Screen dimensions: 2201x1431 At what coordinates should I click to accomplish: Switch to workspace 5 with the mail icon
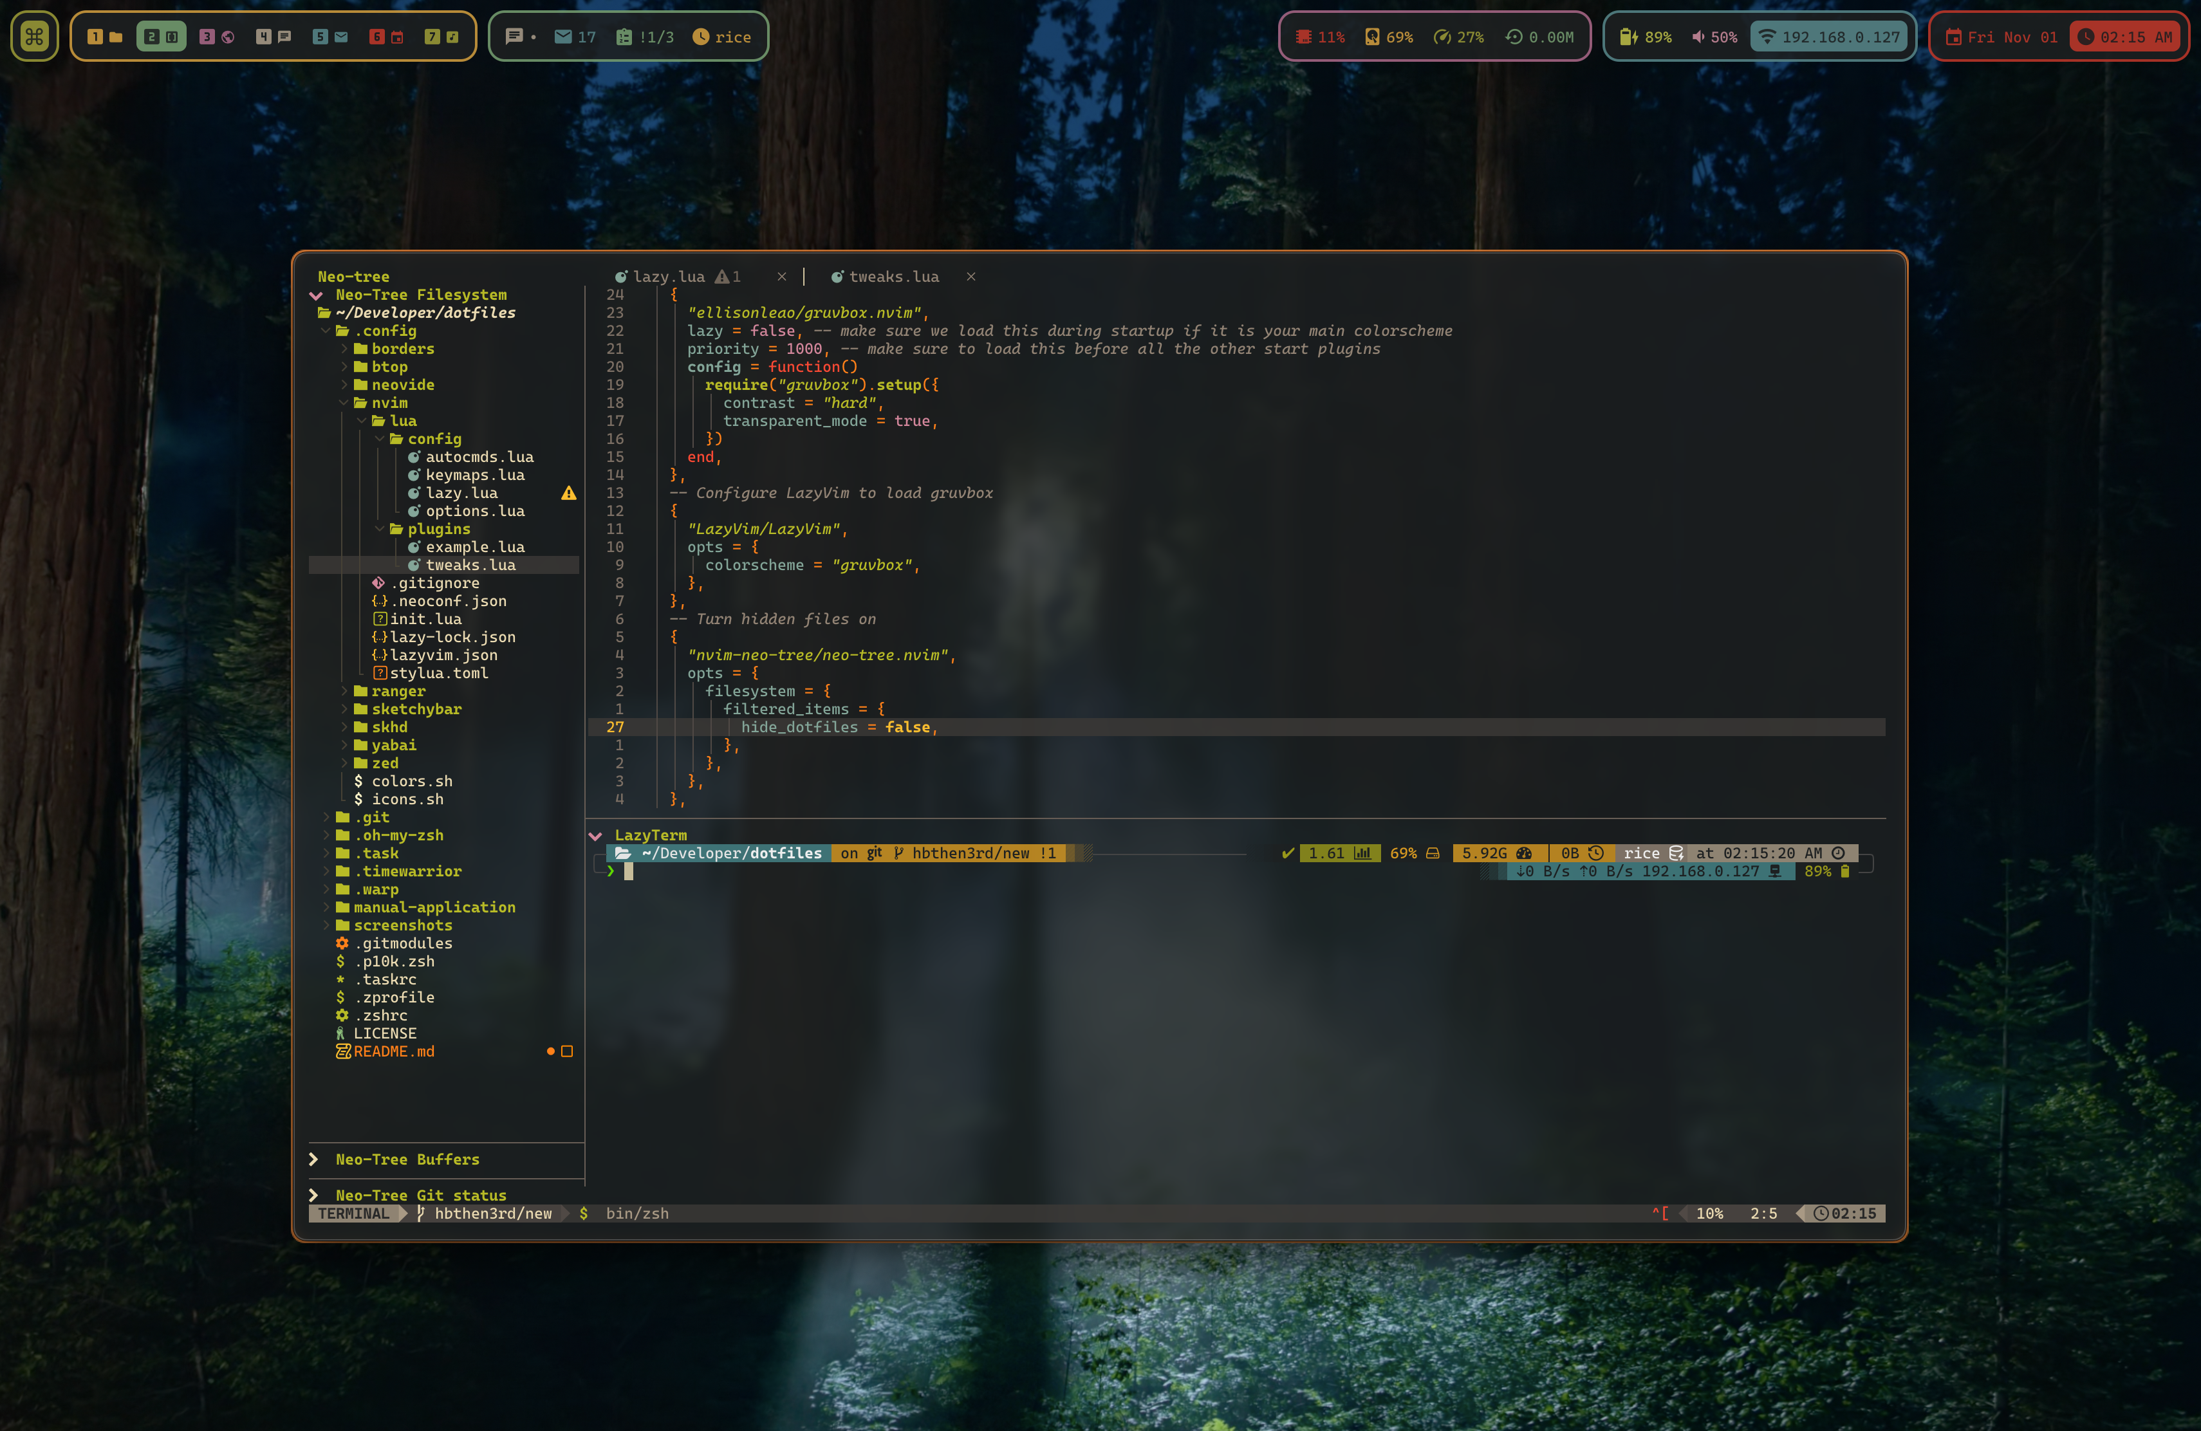tap(330, 37)
